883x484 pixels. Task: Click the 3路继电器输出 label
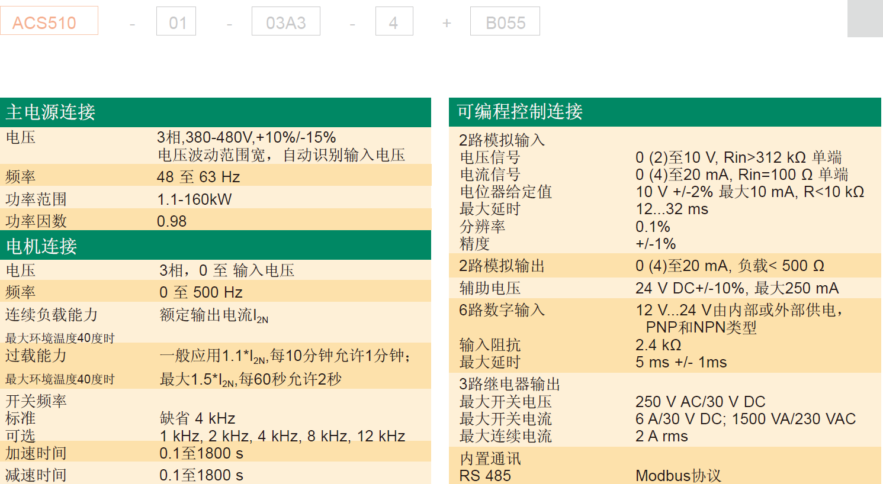tap(510, 384)
